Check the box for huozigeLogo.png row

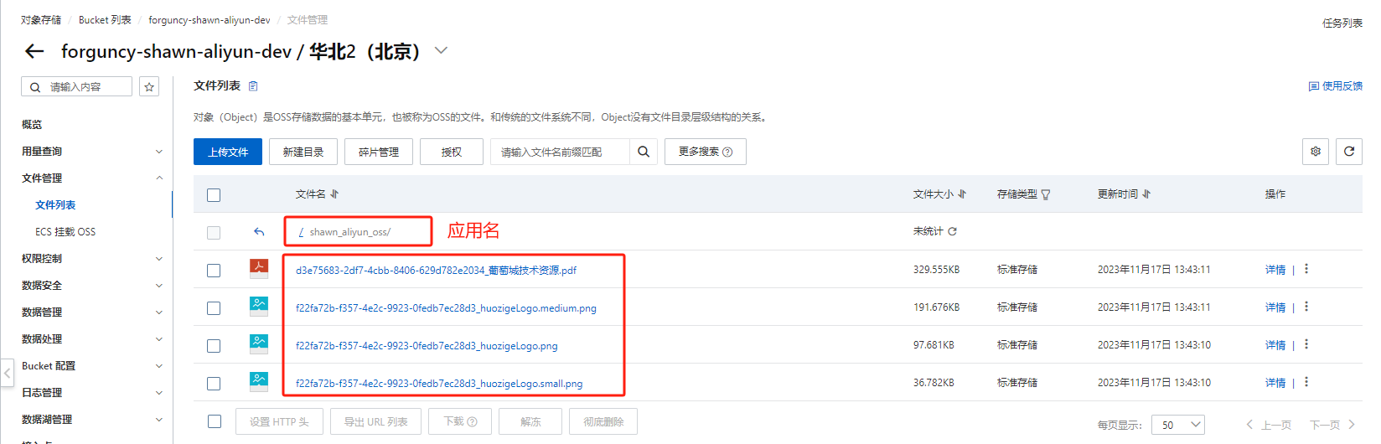[x=214, y=346]
